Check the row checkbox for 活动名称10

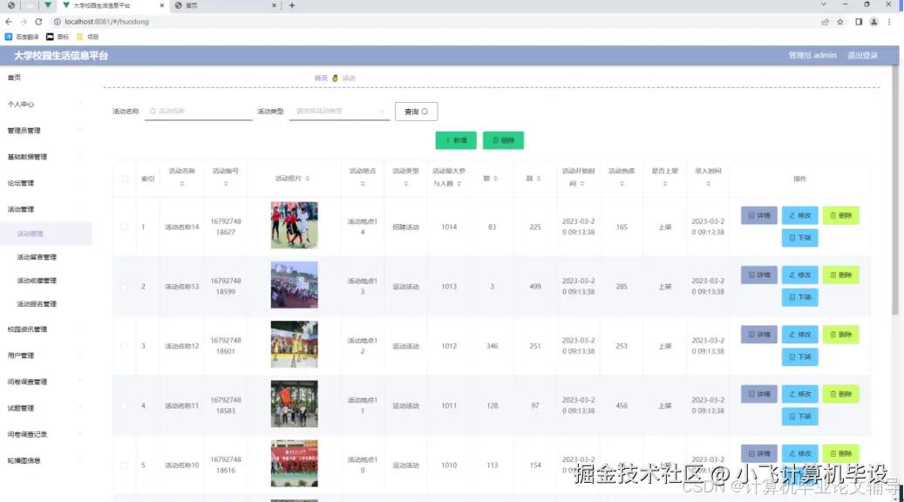coord(124,465)
